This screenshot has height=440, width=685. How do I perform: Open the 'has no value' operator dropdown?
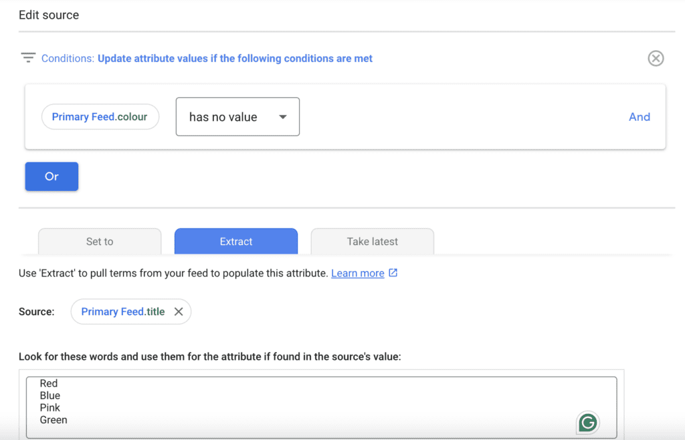pyautogui.click(x=237, y=116)
